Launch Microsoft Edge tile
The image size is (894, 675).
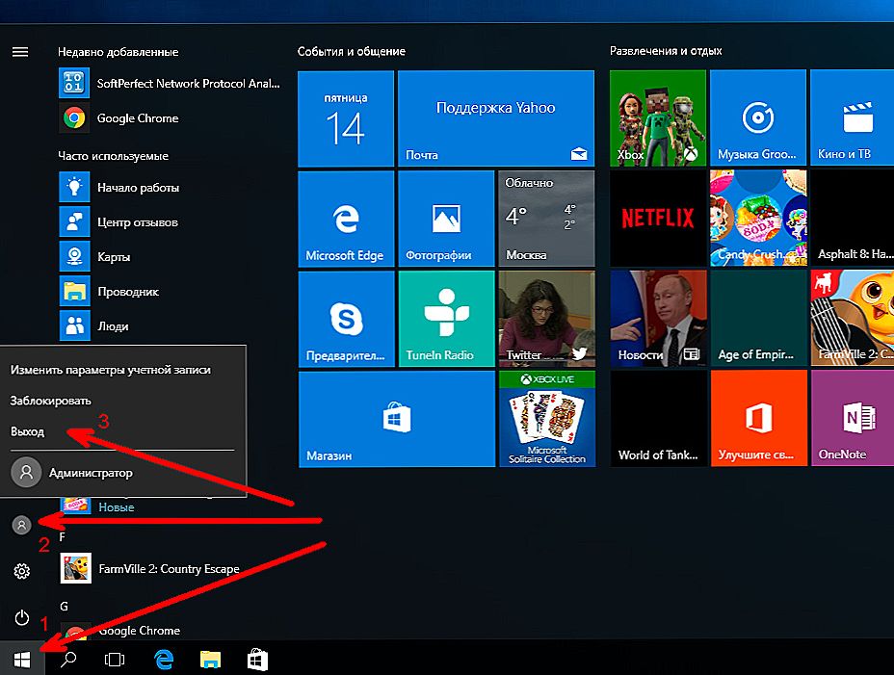[346, 219]
